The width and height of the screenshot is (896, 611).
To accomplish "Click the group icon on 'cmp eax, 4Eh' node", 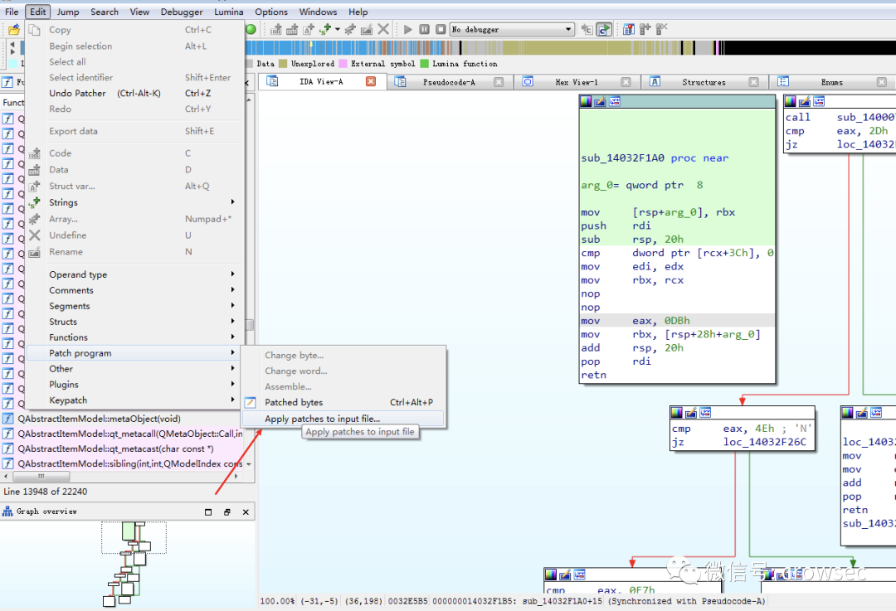I will coord(706,412).
